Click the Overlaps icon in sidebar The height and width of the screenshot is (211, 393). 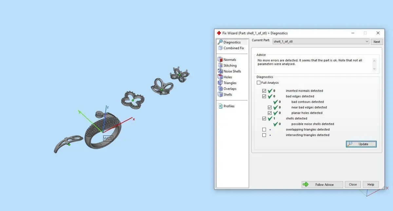(220, 89)
